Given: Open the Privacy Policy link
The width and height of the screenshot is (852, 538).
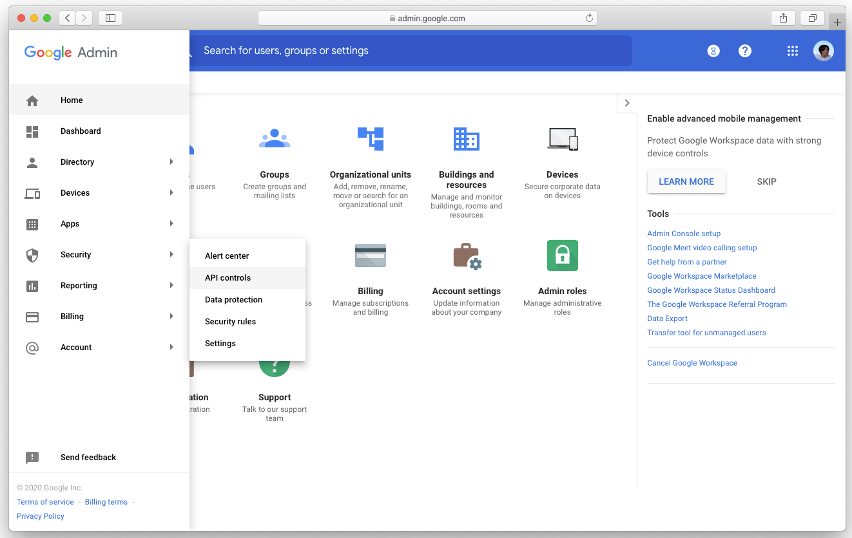Looking at the screenshot, I should coord(41,516).
